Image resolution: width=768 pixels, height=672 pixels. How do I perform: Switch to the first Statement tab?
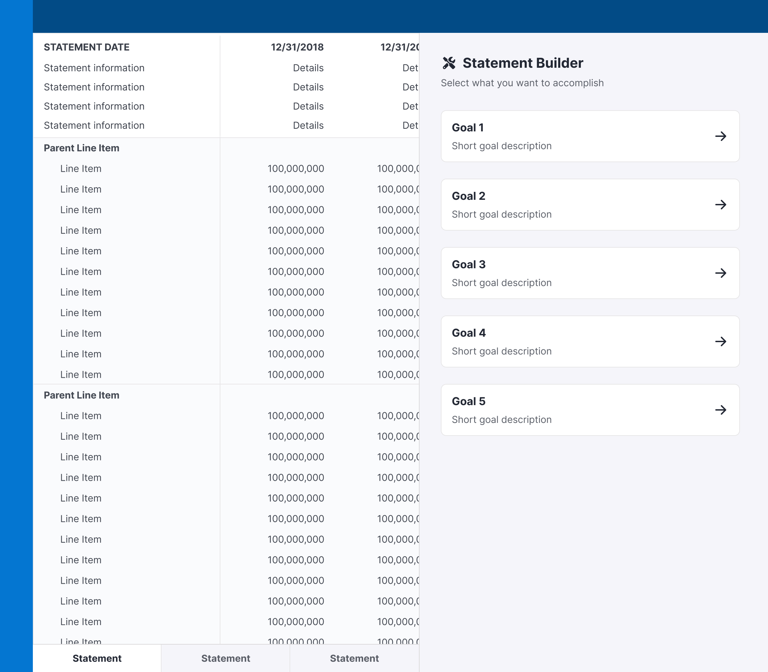97,659
